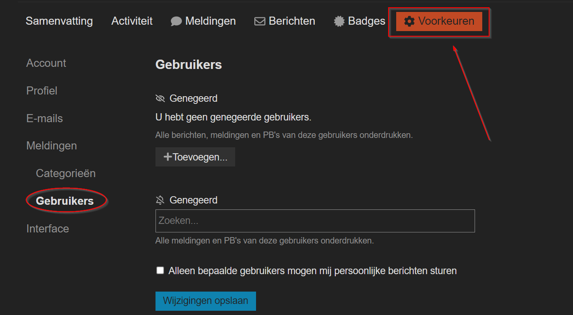Click the plus icon on Toevoegen
This screenshot has width=573, height=315.
168,157
